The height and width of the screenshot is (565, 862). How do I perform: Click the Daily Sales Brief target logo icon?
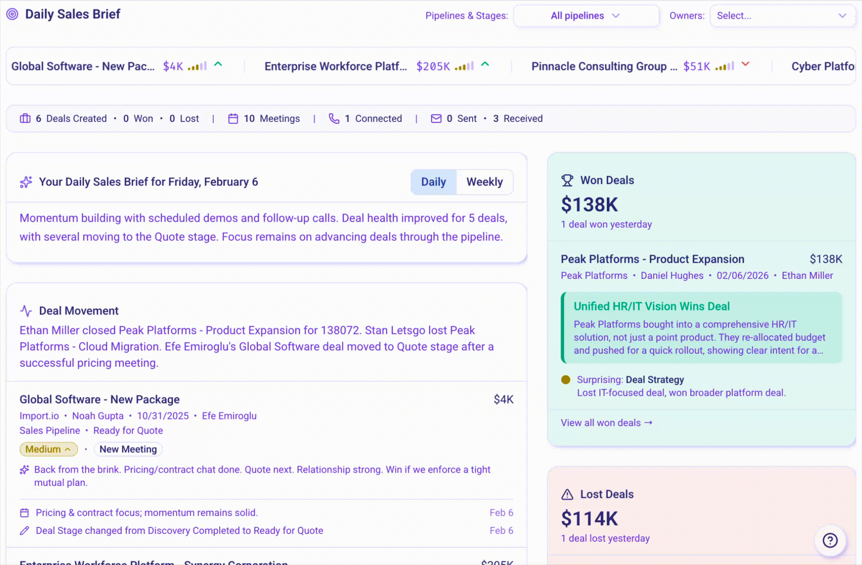pos(13,14)
